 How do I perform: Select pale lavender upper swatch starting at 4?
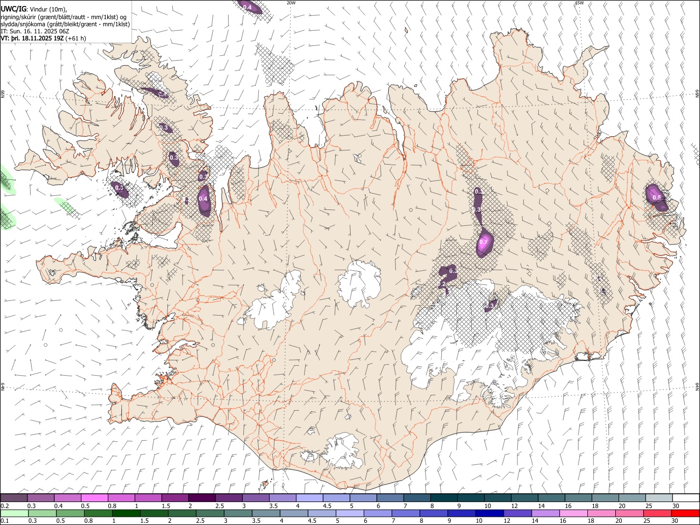(x=309, y=498)
